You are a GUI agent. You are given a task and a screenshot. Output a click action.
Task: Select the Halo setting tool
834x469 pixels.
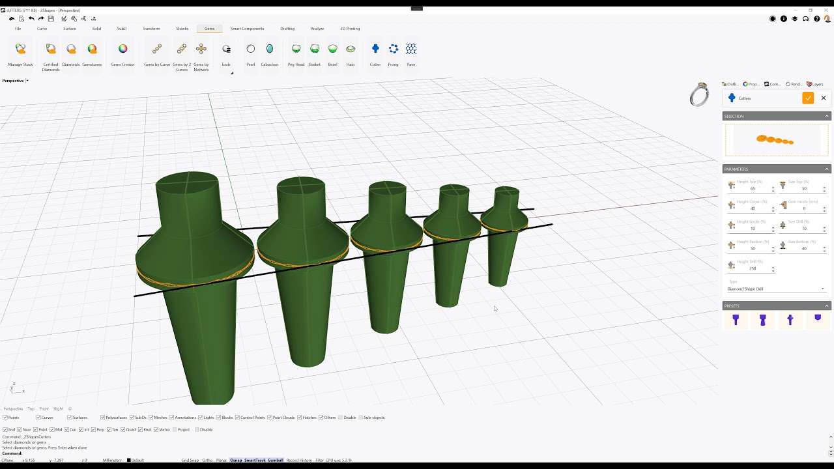351,53
